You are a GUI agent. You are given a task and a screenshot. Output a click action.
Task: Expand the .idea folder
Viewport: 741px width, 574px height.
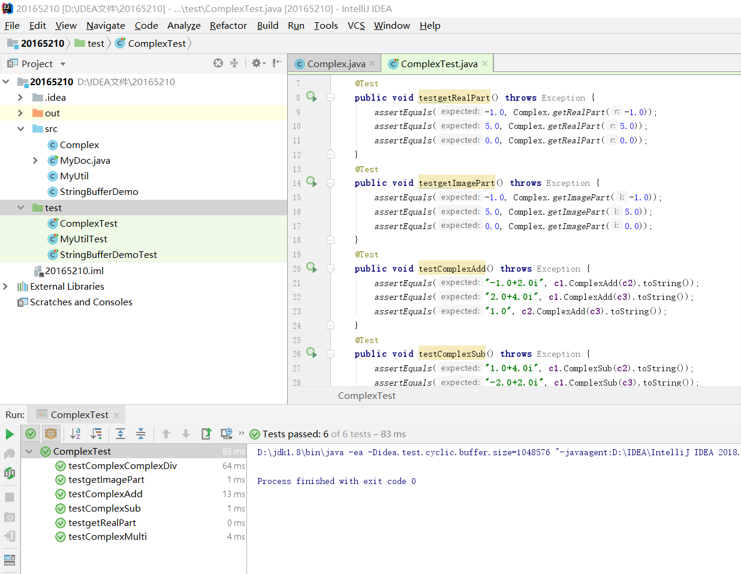pos(20,97)
